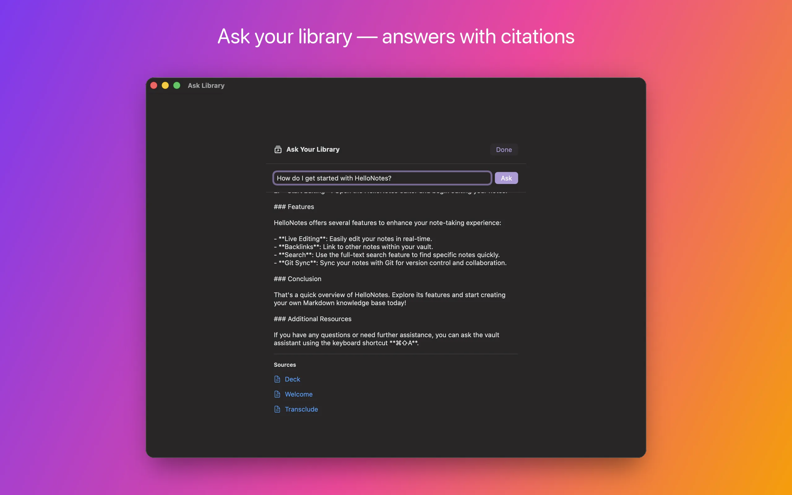
Task: Maximize the Ask Library window
Action: 177,85
